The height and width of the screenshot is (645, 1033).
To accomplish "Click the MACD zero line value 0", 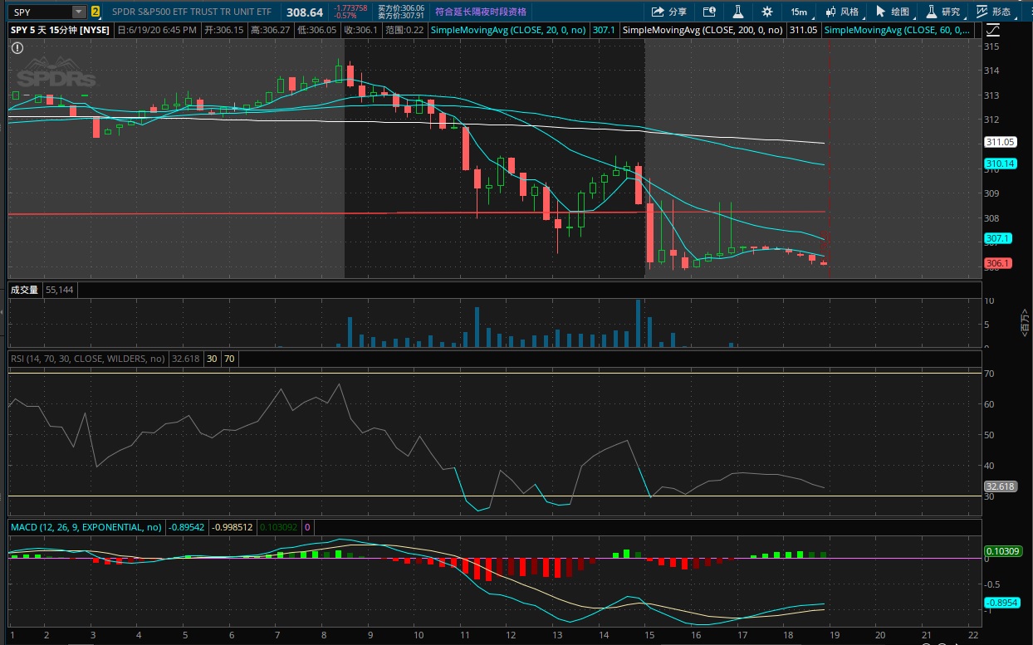I will (306, 526).
